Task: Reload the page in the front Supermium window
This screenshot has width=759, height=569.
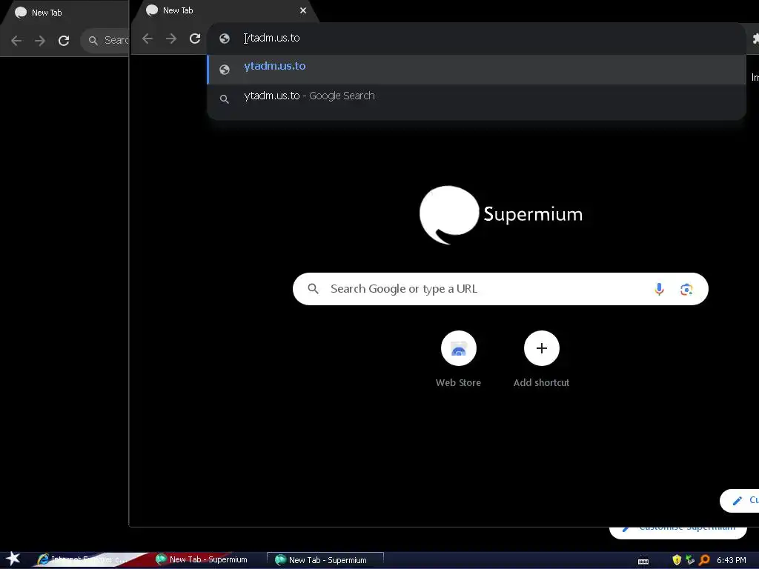Action: (x=195, y=39)
